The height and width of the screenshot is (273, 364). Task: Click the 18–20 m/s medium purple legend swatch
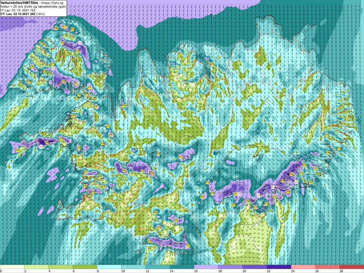point(231,267)
